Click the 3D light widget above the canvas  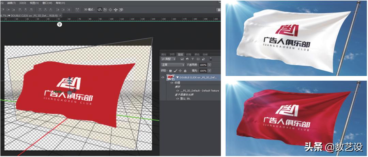click(60, 24)
